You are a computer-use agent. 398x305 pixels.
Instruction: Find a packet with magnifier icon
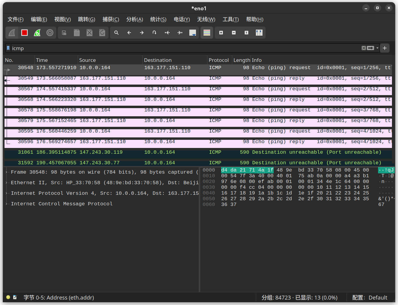(x=116, y=33)
